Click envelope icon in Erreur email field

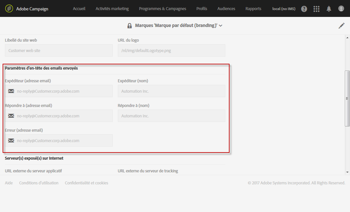pyautogui.click(x=11, y=140)
